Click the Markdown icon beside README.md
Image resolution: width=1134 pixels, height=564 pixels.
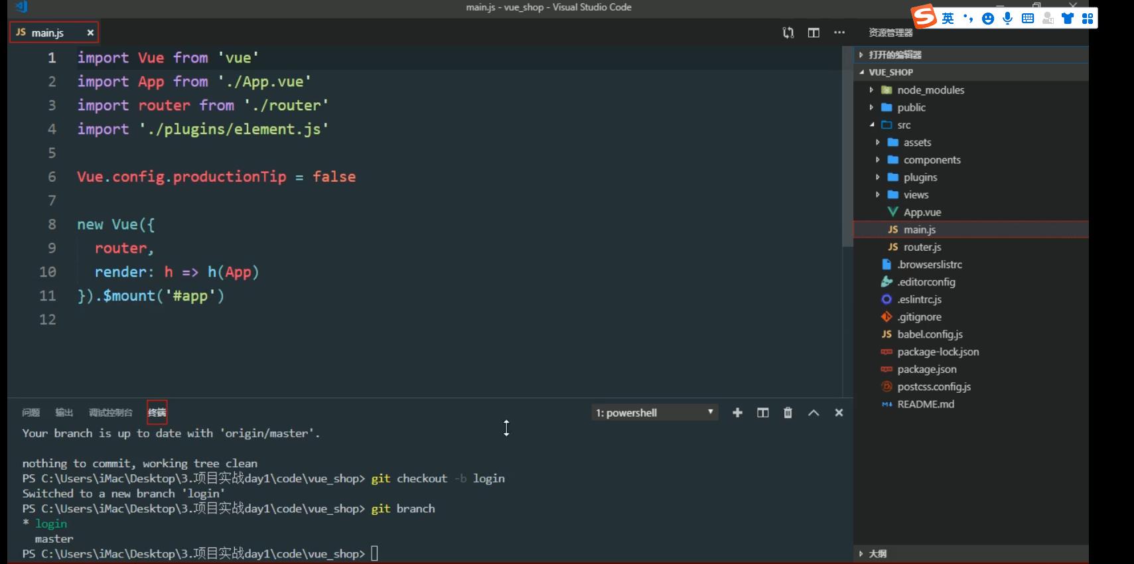886,404
